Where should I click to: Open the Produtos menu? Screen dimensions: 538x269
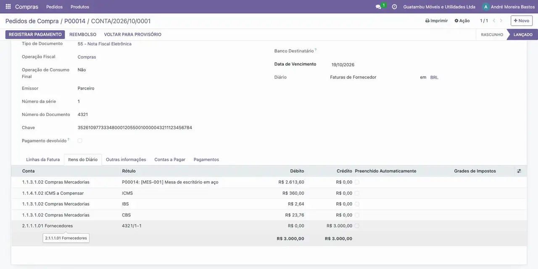(x=80, y=7)
